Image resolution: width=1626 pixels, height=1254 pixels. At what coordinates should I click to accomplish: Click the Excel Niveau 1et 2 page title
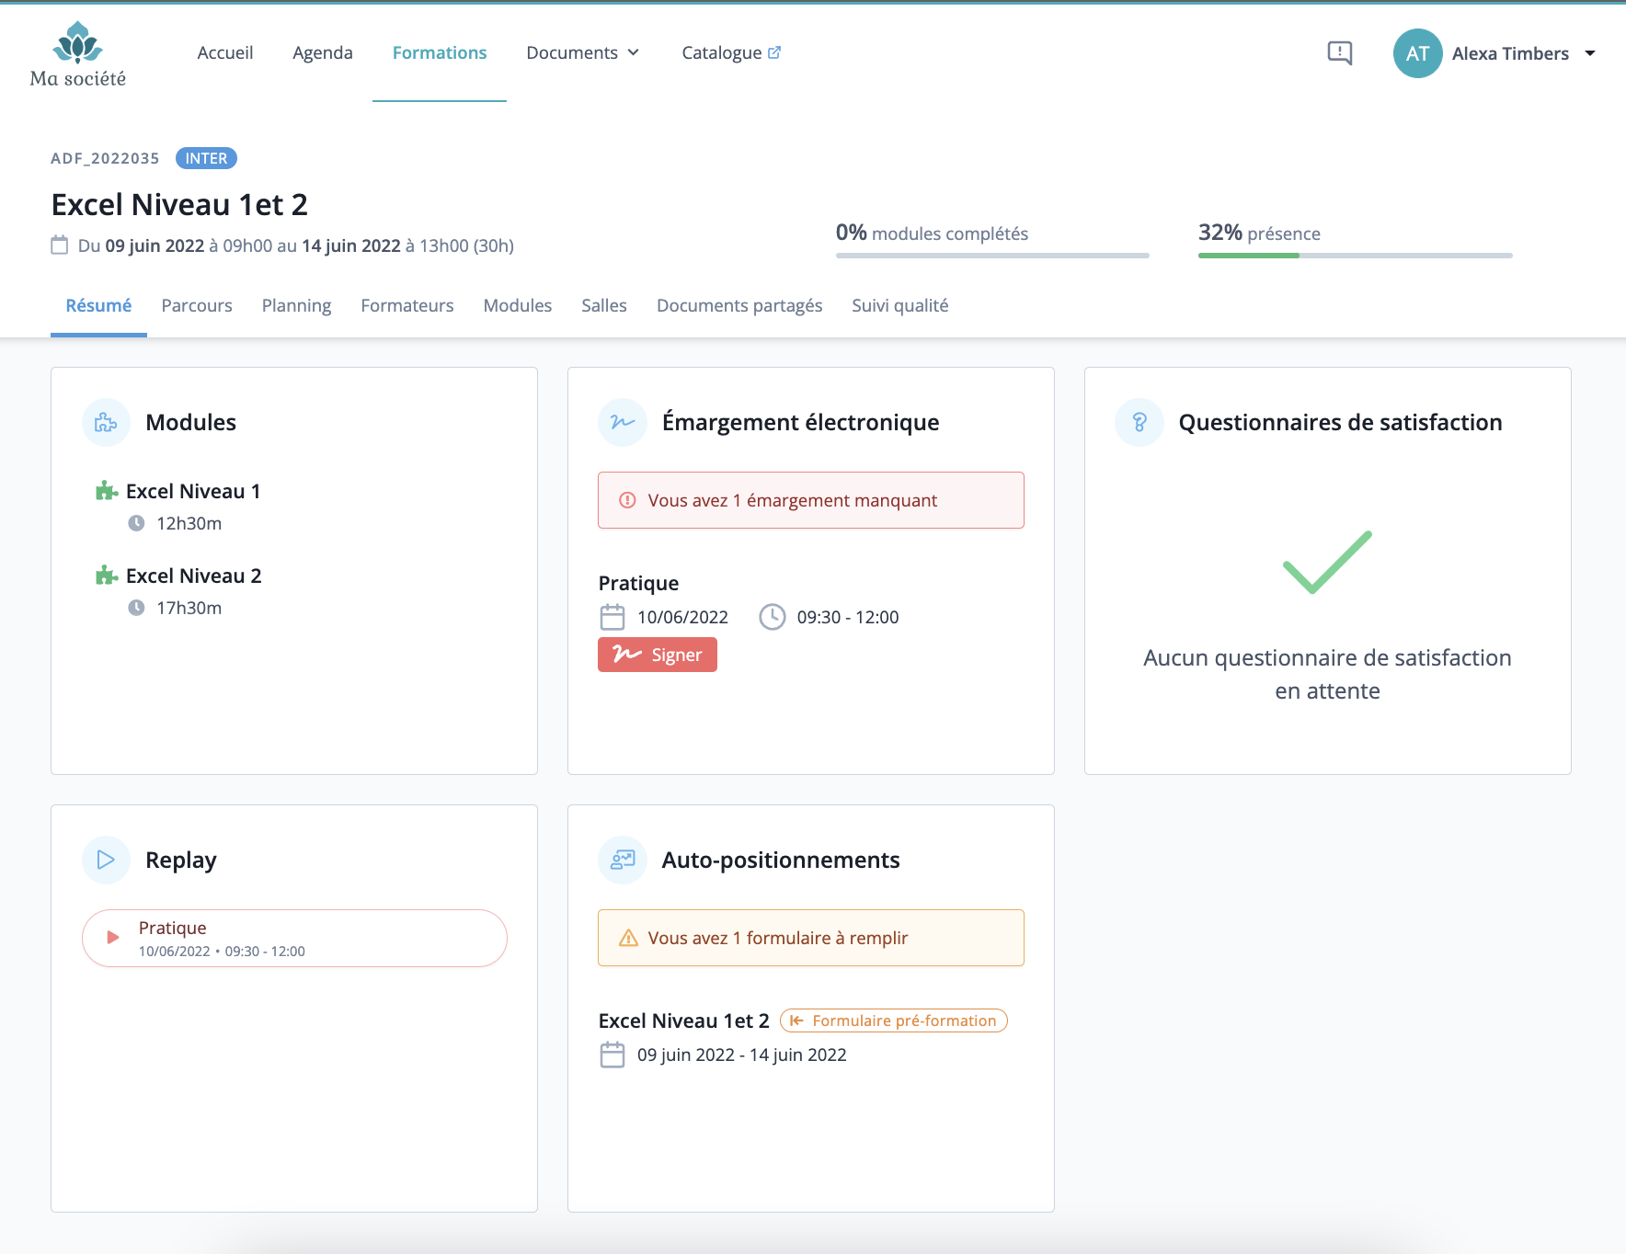point(179,204)
